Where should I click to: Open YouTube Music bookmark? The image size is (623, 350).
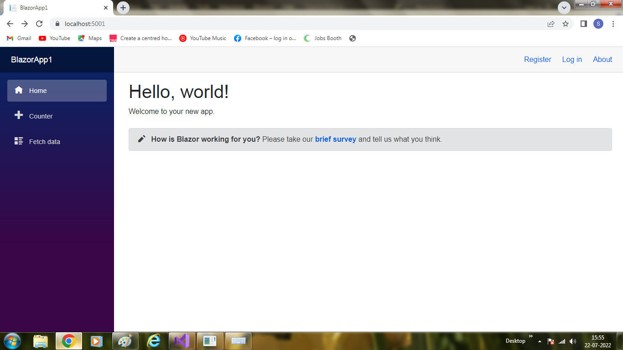[202, 38]
